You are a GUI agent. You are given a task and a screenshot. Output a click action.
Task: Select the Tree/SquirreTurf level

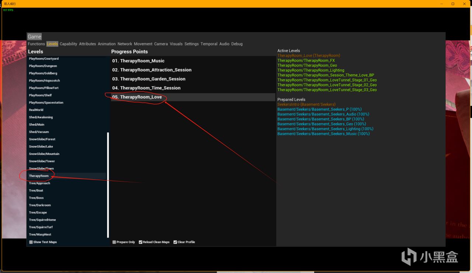pos(67,227)
